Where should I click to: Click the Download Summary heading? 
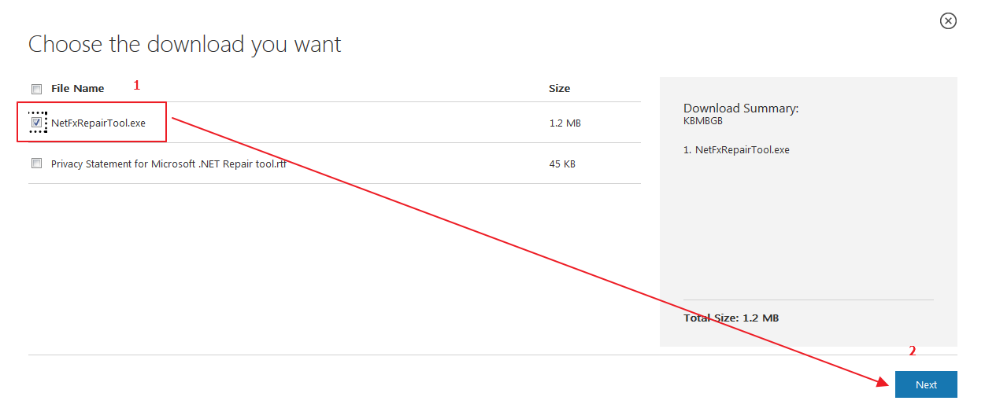click(740, 108)
